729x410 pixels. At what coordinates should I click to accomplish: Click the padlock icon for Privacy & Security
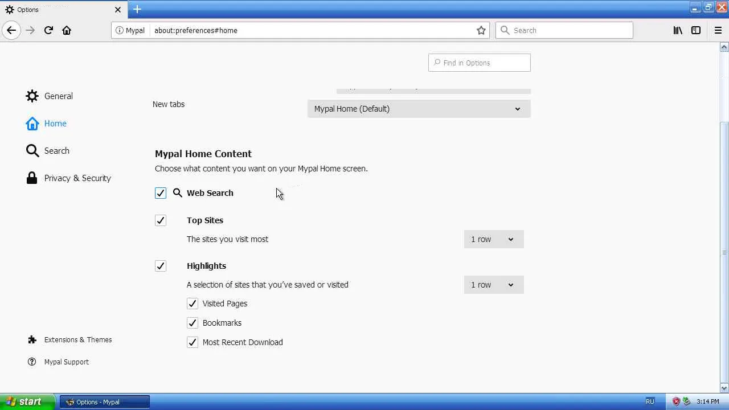(x=32, y=178)
